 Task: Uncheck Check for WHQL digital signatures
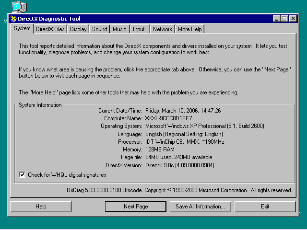[22, 174]
